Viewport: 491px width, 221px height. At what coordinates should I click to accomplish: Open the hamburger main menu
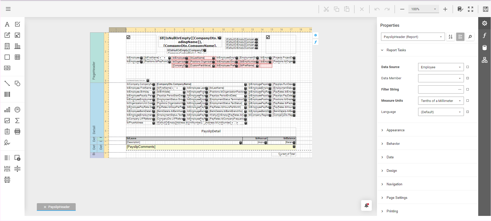point(8,9)
